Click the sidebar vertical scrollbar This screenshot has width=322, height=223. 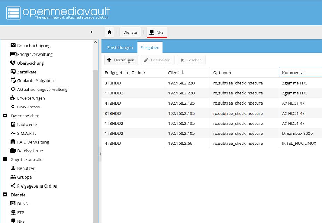[96, 139]
